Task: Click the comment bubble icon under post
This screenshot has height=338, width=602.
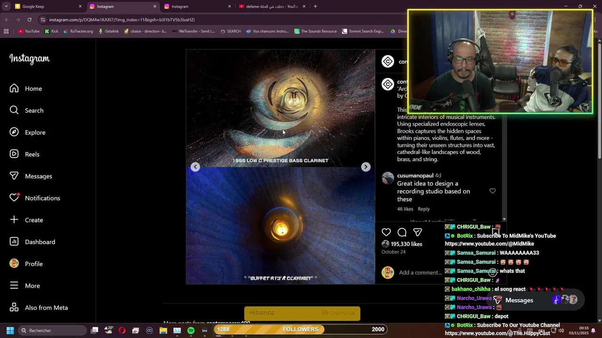Action: coord(402,232)
